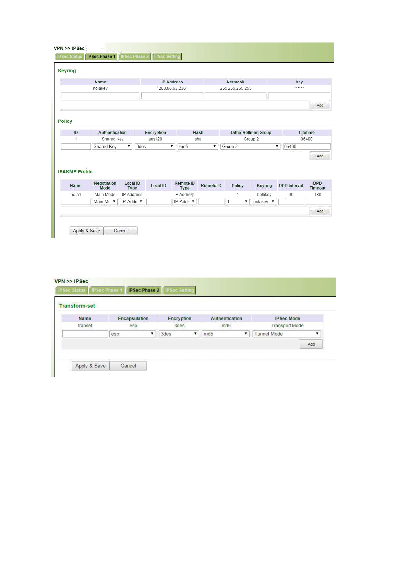The image size is (408, 577).
Task: Open the Transform-set Authentication md5 dropdown
Action: point(226,334)
